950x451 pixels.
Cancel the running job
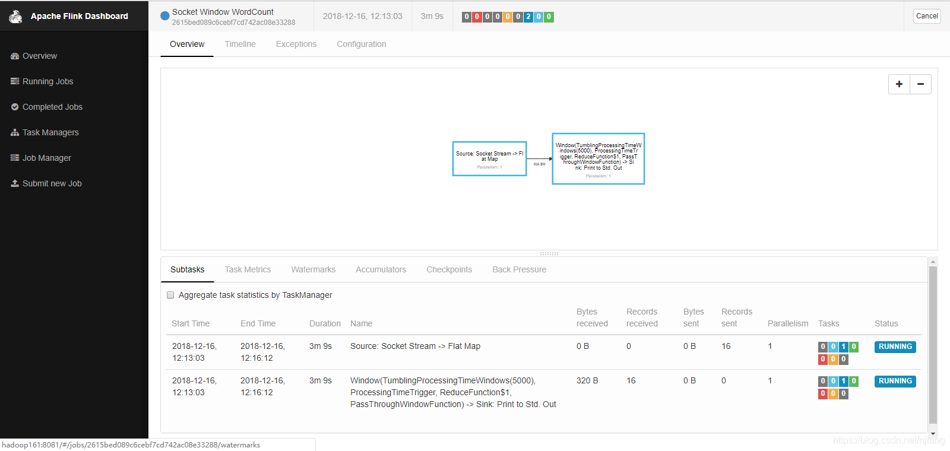point(927,16)
